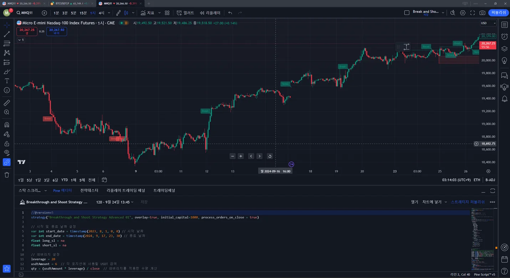Enter fullscreen chart mode

pos(473,13)
